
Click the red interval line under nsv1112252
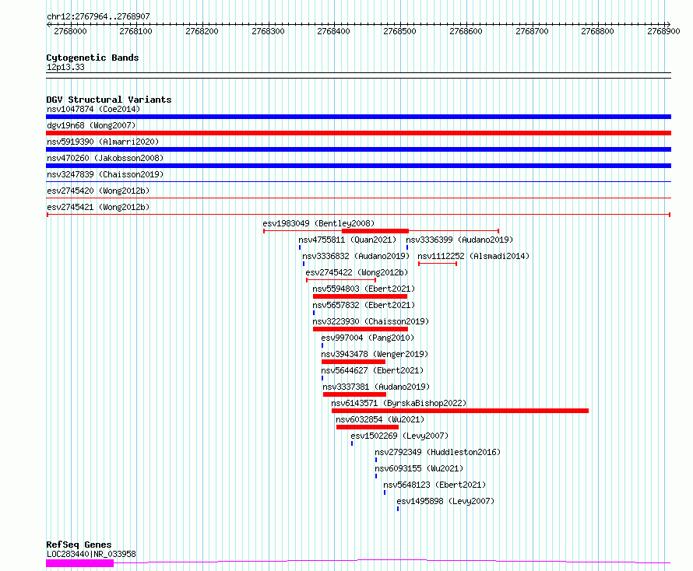[x=438, y=264]
